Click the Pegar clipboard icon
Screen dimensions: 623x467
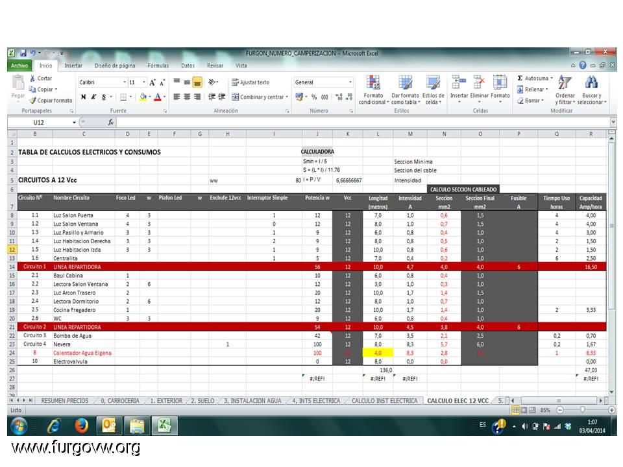point(18,82)
